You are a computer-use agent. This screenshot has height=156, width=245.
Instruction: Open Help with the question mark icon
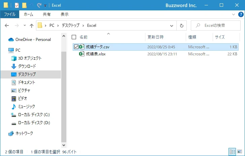pos(241,14)
